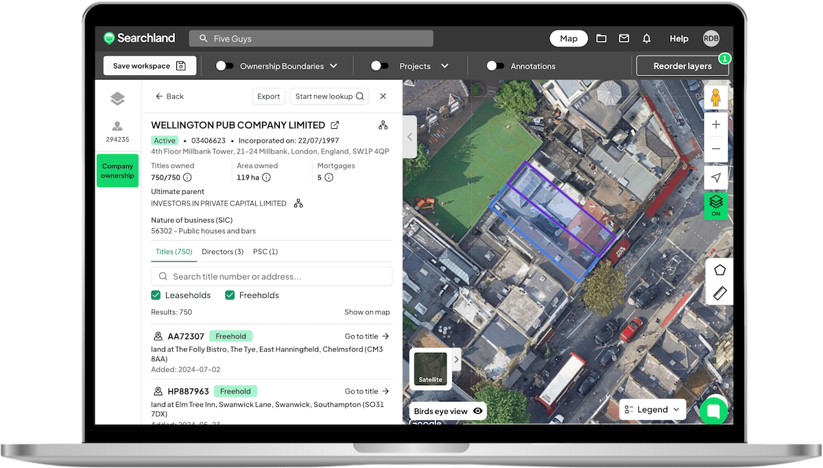This screenshot has height=468, width=823.
Task: Click the locate me arrow icon
Action: [716, 177]
